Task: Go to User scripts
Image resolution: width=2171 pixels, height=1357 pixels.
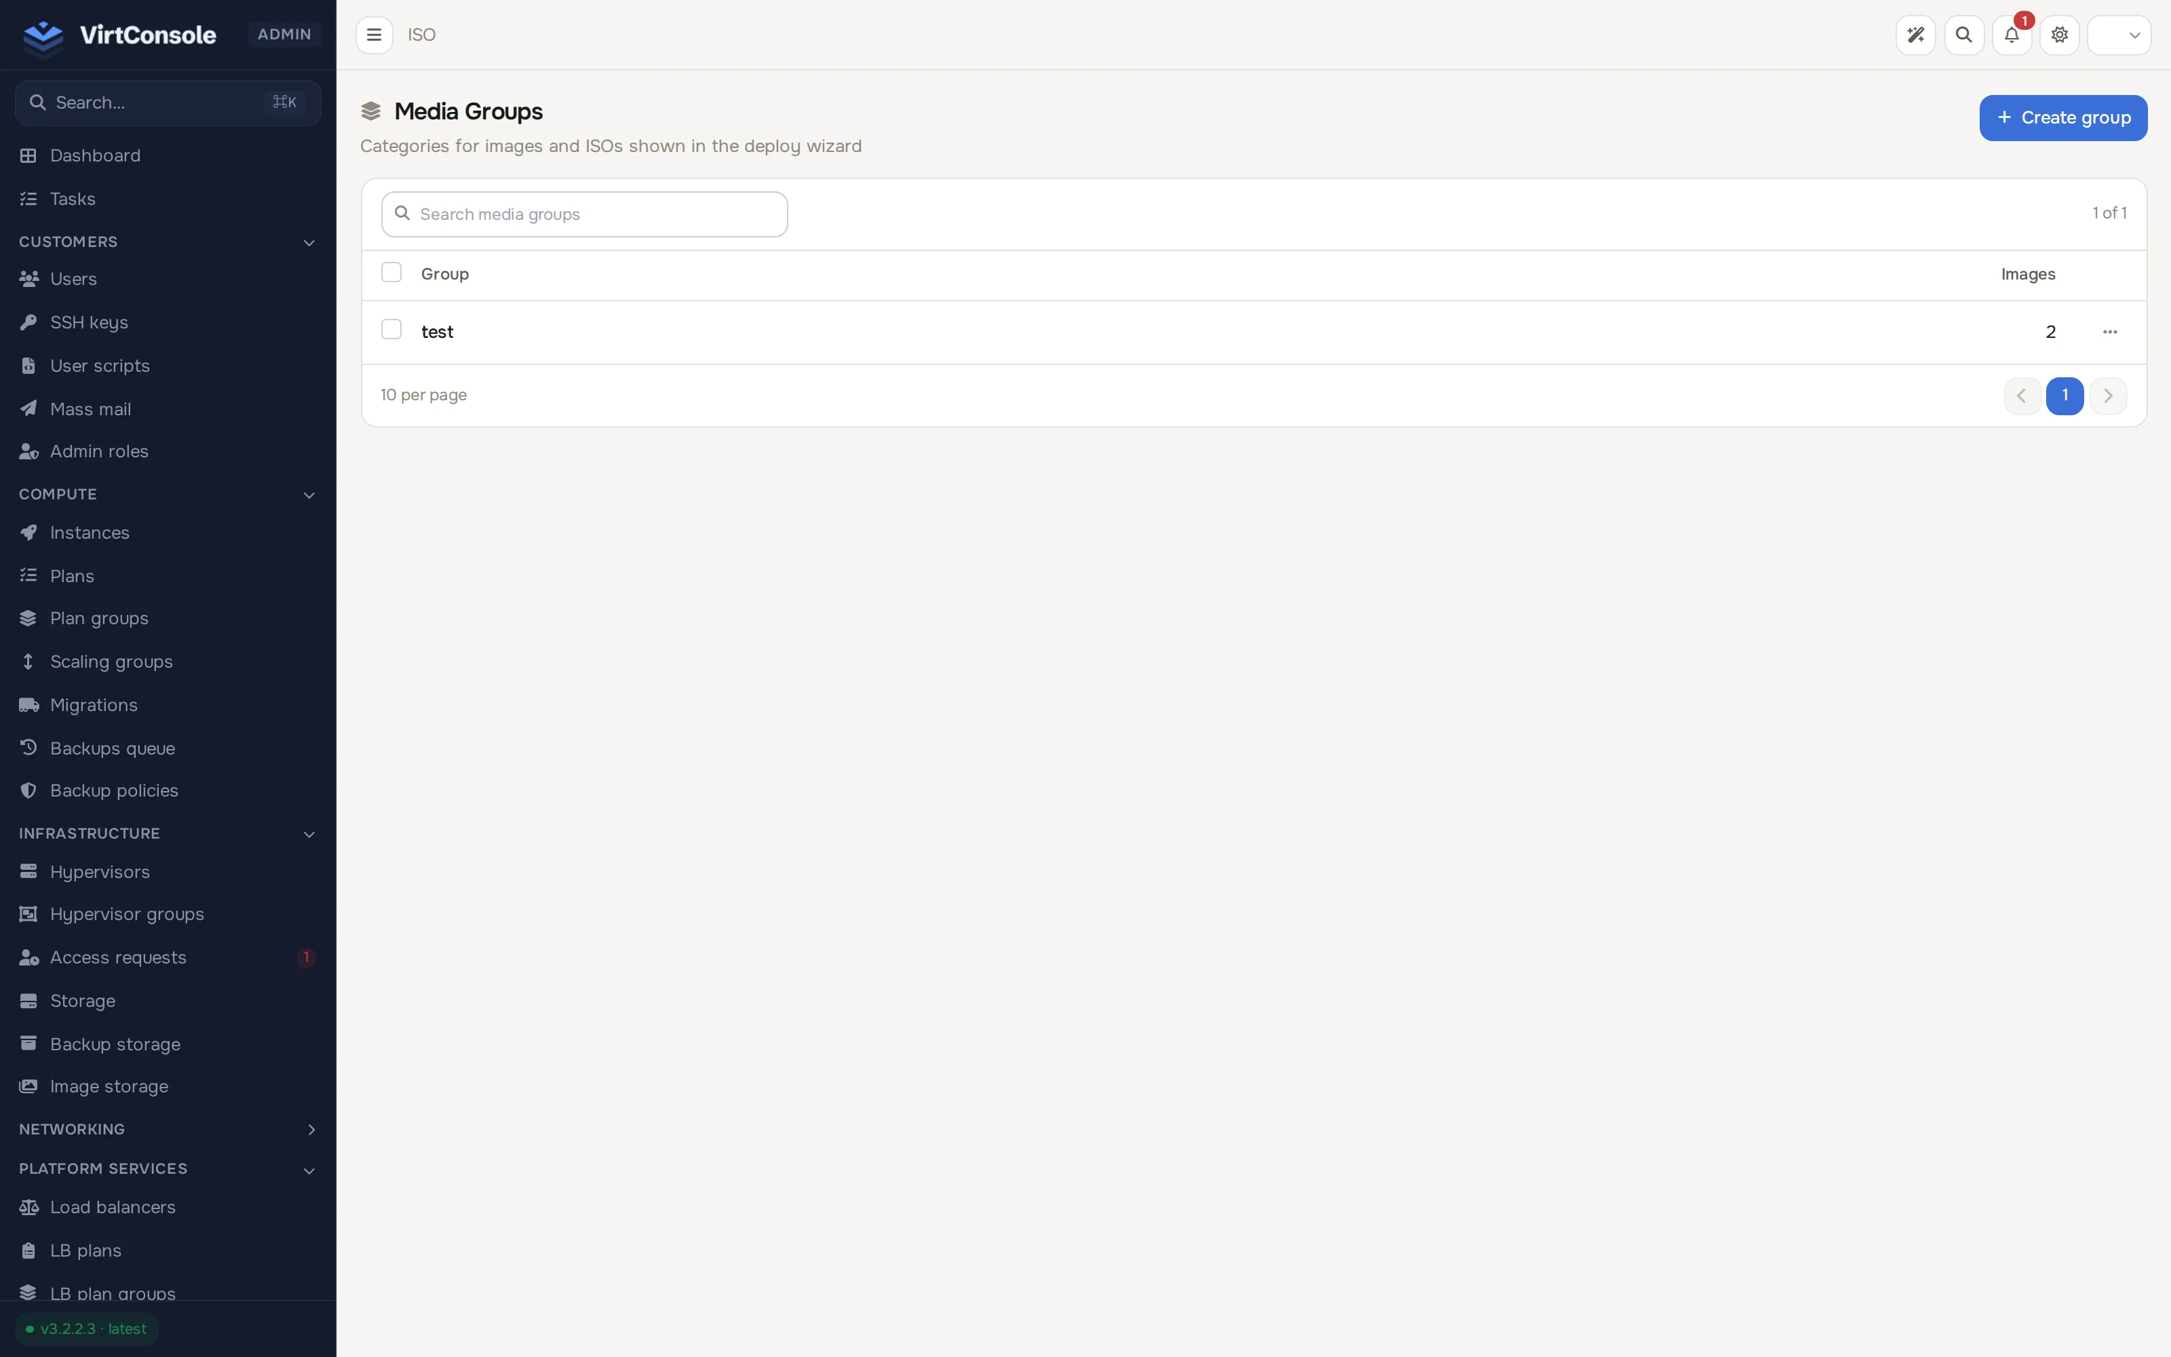Action: (168, 365)
